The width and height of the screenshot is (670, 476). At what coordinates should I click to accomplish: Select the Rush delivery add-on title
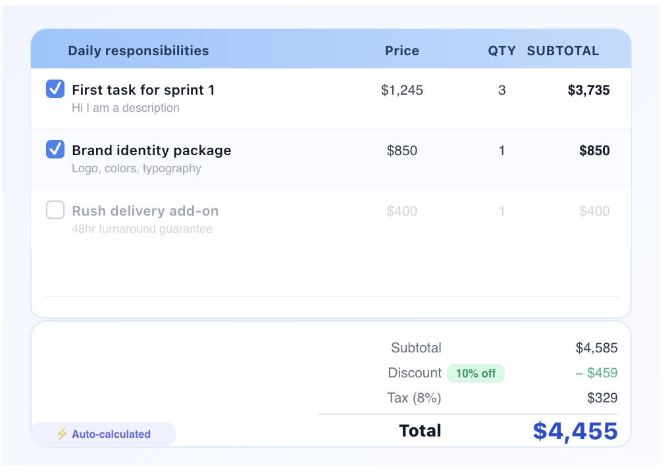coord(145,211)
